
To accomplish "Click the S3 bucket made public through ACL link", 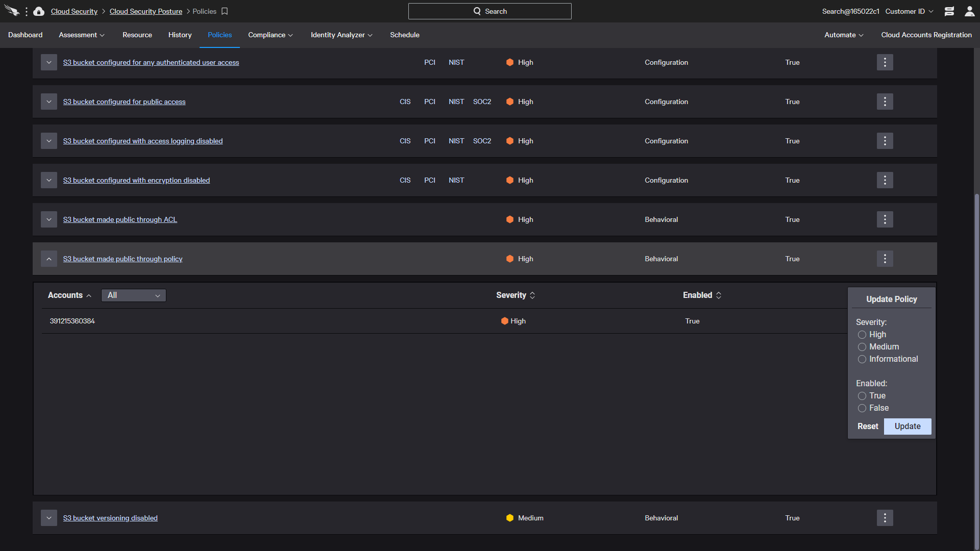I will tap(120, 219).
